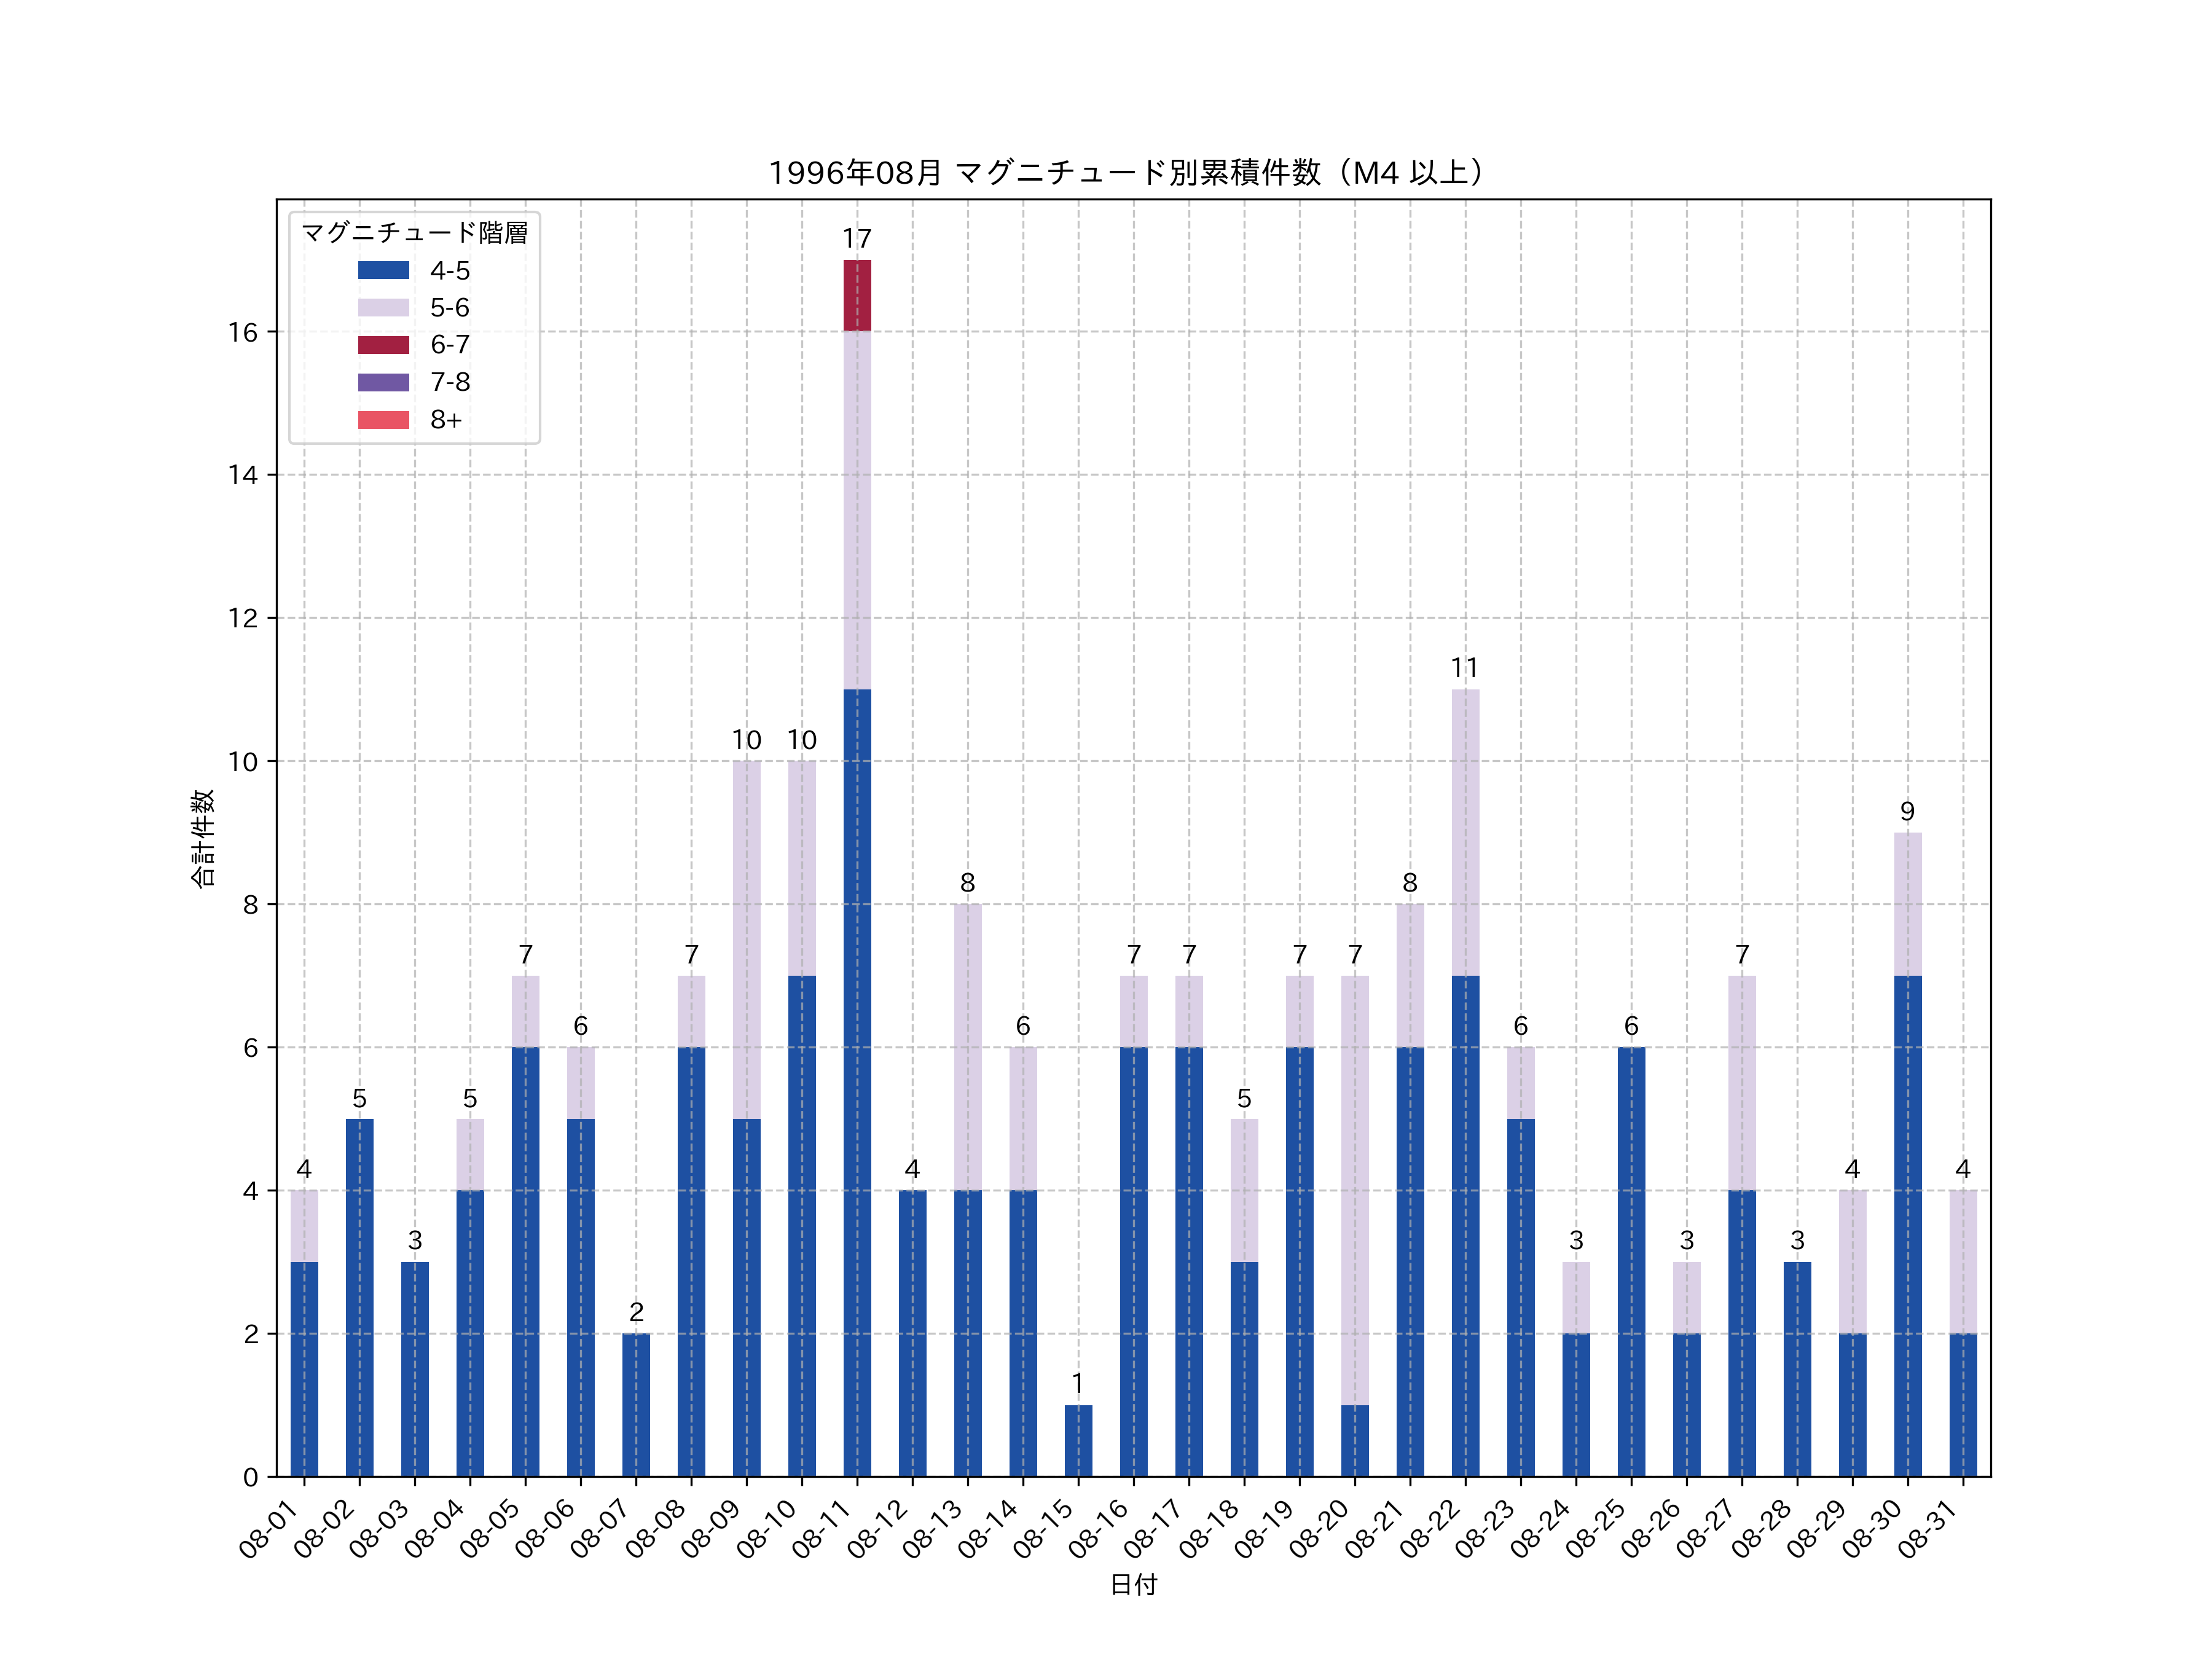Viewport: 2212px width, 1659px height.
Task: Click the 08-07 bar with value 2
Action: pos(636,1405)
